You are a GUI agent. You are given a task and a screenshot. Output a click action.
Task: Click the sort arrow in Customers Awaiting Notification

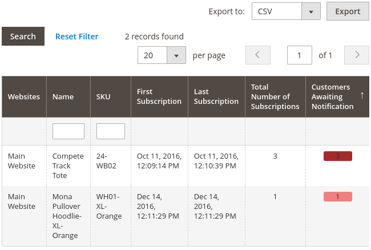[362, 95]
